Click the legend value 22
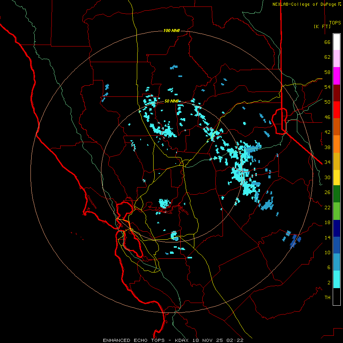 (327, 207)
